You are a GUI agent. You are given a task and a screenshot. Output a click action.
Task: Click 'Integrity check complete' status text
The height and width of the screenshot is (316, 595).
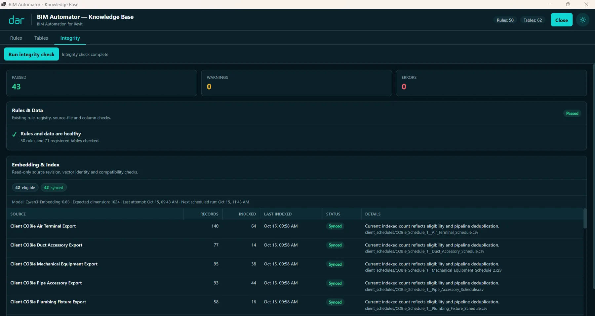click(x=85, y=54)
